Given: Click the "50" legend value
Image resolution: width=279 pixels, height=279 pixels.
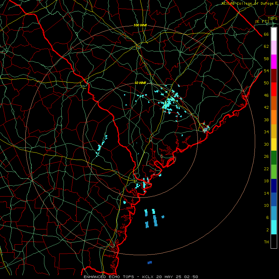Looking at the screenshot, I should 266,83.
